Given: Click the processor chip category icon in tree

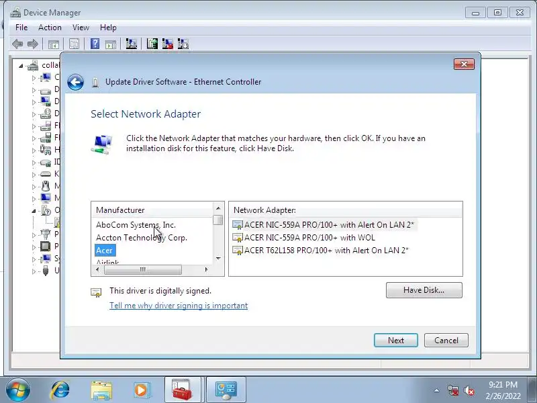Looking at the screenshot, I should pos(45,247).
